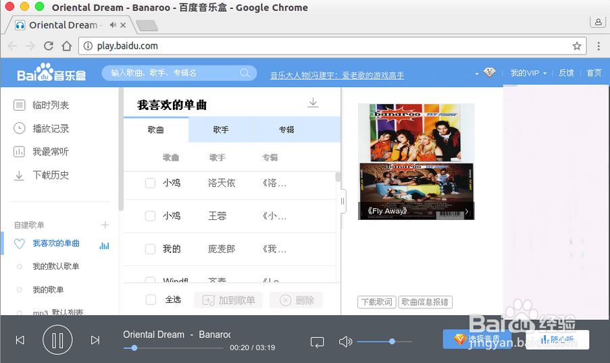Mute audio with the speaker icon
610x363 pixels.
click(x=345, y=341)
